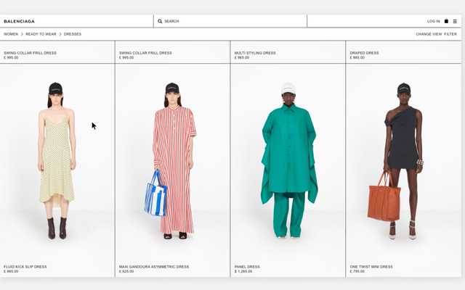Screen dimensions: 465x290
Task: Click the £ 825.00 price
Action: tap(126, 271)
